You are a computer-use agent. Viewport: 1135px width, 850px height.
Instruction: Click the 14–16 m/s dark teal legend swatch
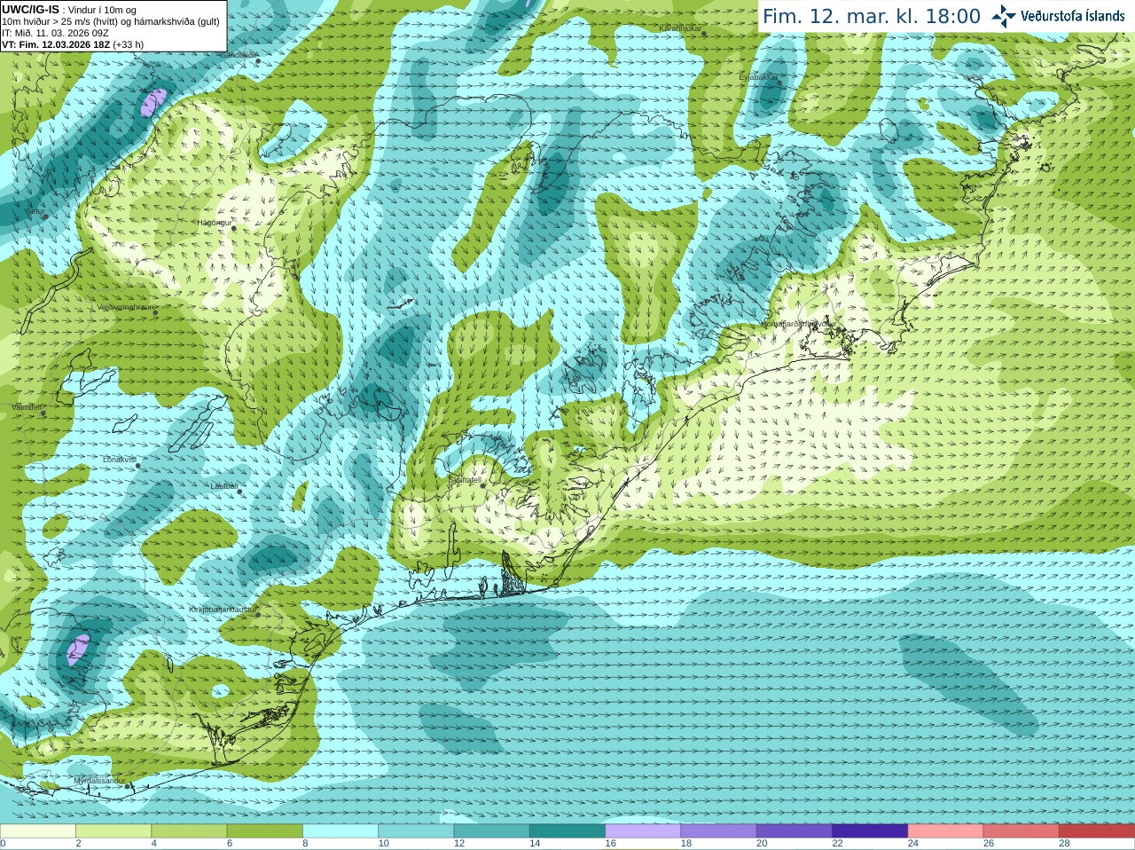[x=567, y=831]
